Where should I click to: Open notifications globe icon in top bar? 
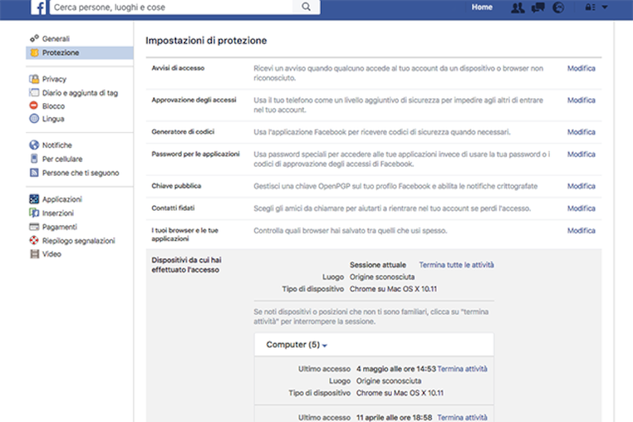coord(559,7)
